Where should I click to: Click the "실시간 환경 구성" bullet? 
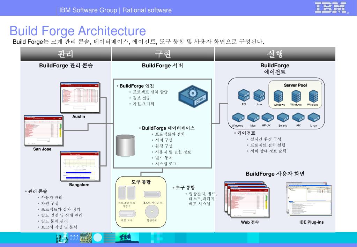[x=266, y=139]
